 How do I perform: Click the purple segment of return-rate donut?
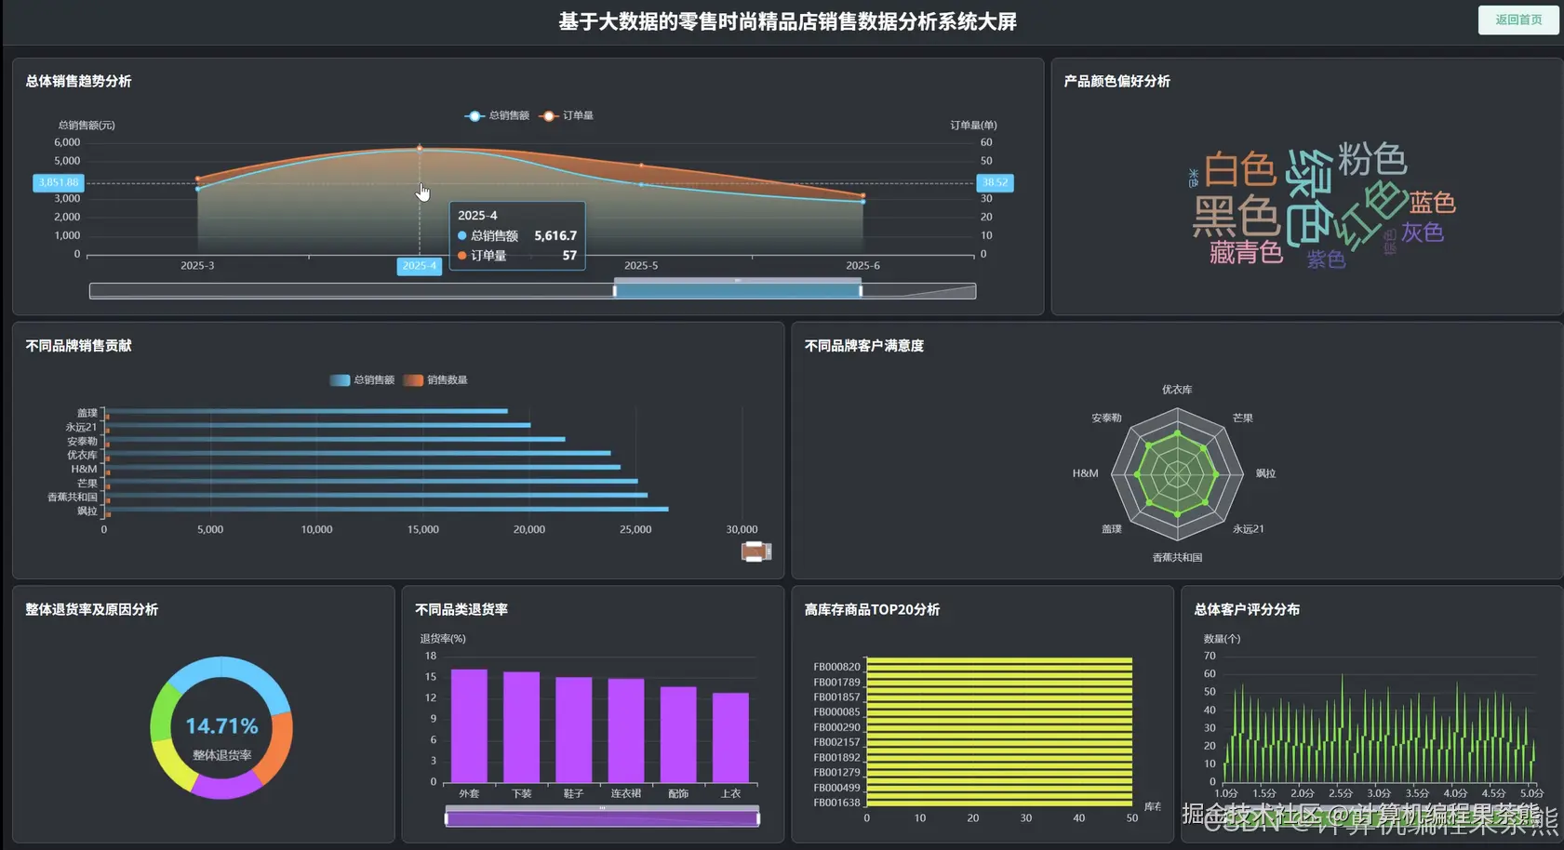(x=225, y=788)
